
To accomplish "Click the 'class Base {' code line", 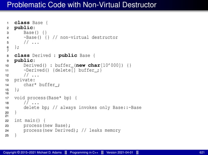I will (x=31, y=23).
